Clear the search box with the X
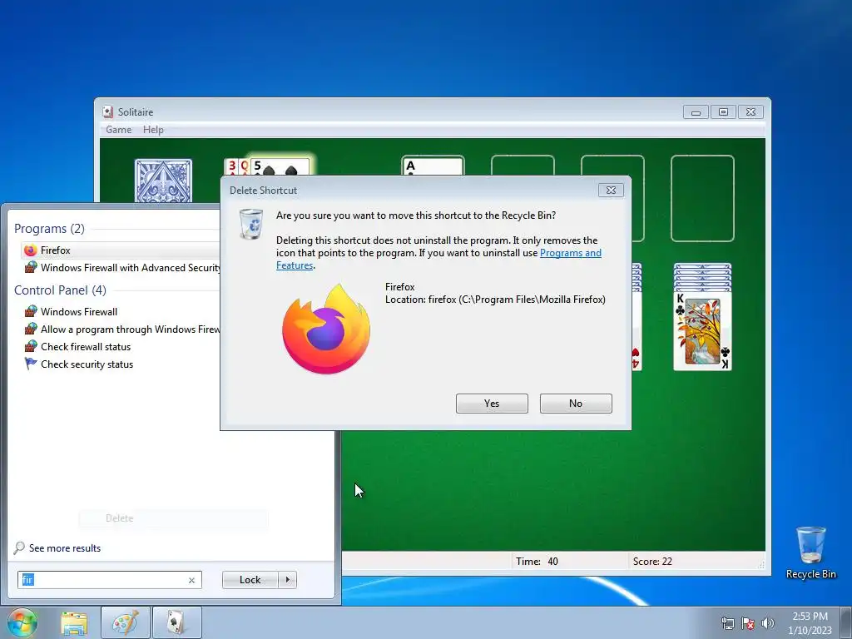This screenshot has width=852, height=639. [x=191, y=580]
